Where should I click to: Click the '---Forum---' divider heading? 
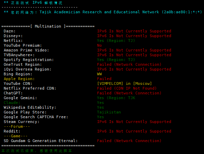point(17,126)
